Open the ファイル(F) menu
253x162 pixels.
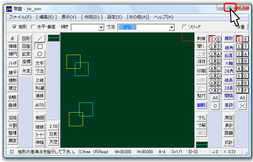20,17
